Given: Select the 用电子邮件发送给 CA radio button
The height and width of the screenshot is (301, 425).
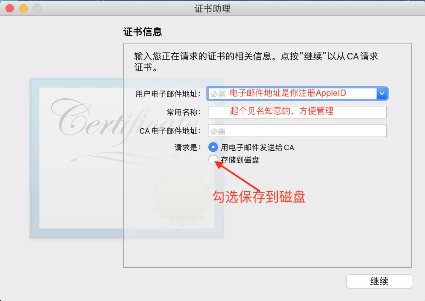Looking at the screenshot, I should coord(214,147).
